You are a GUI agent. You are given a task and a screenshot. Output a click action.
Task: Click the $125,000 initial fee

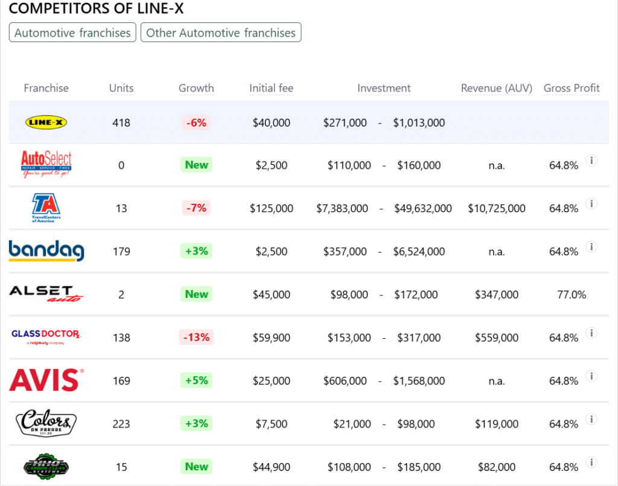point(271,209)
